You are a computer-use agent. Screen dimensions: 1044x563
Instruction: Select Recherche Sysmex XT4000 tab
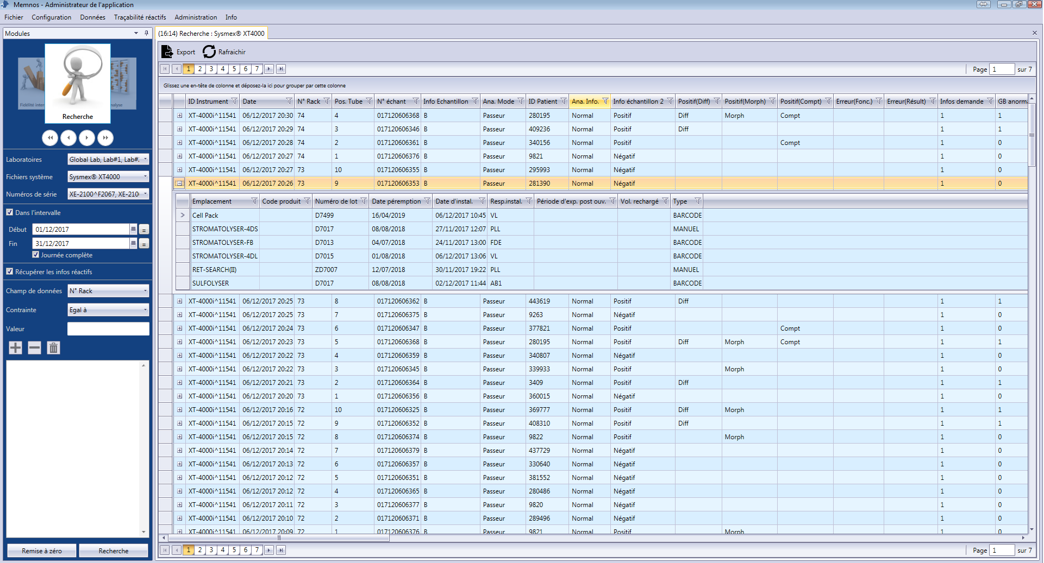[211, 34]
